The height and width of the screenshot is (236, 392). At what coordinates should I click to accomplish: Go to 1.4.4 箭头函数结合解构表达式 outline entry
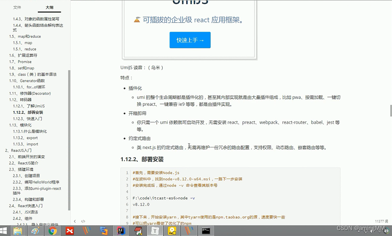pyautogui.click(x=38, y=28)
